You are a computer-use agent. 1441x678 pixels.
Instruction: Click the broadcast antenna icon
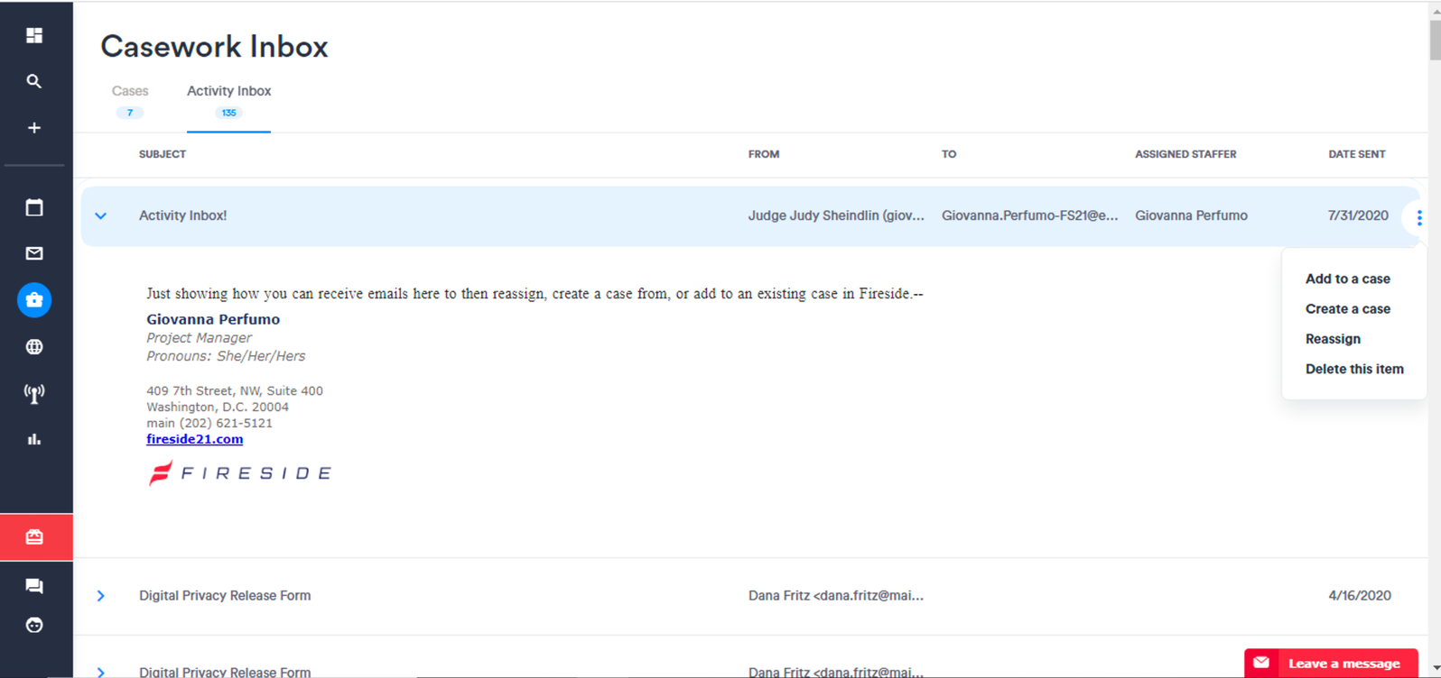coord(34,393)
